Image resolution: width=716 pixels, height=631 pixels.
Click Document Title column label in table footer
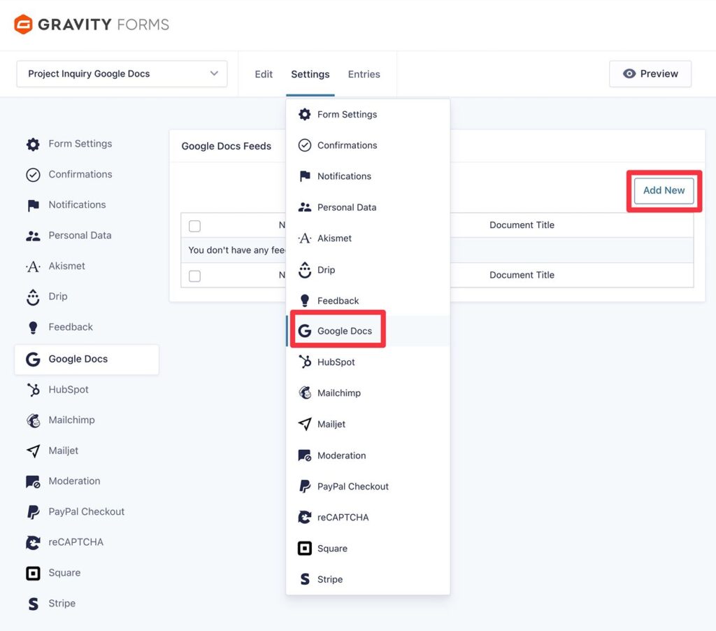point(522,275)
